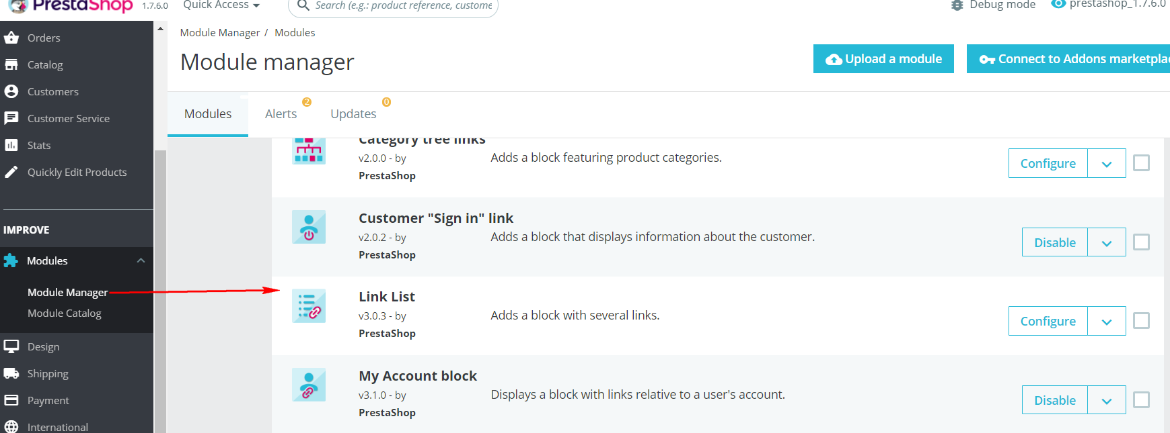Click the Customer "Sign in" link module icon

(309, 227)
